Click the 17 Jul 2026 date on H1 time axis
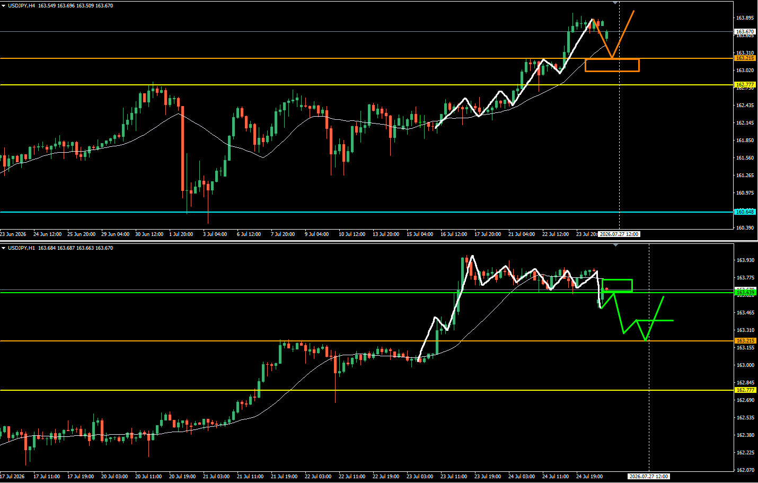 13,476
